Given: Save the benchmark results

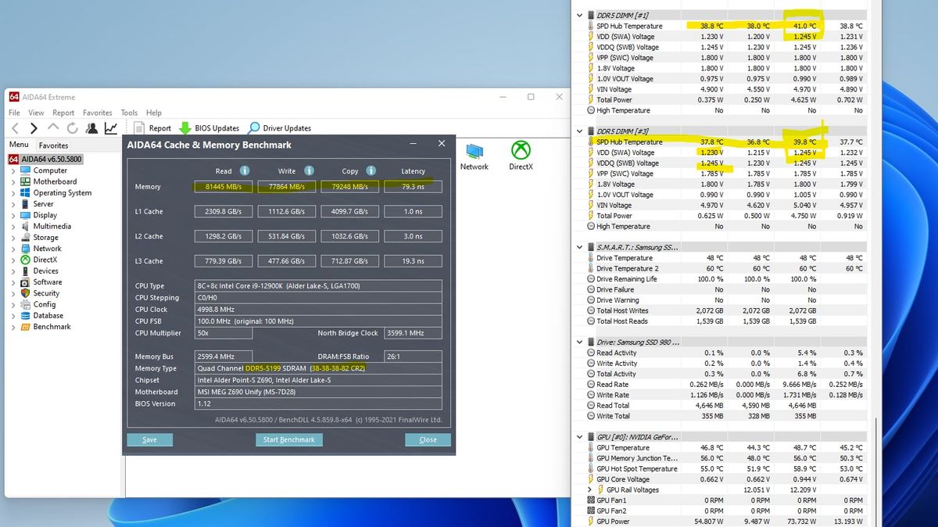Looking at the screenshot, I should coord(149,439).
